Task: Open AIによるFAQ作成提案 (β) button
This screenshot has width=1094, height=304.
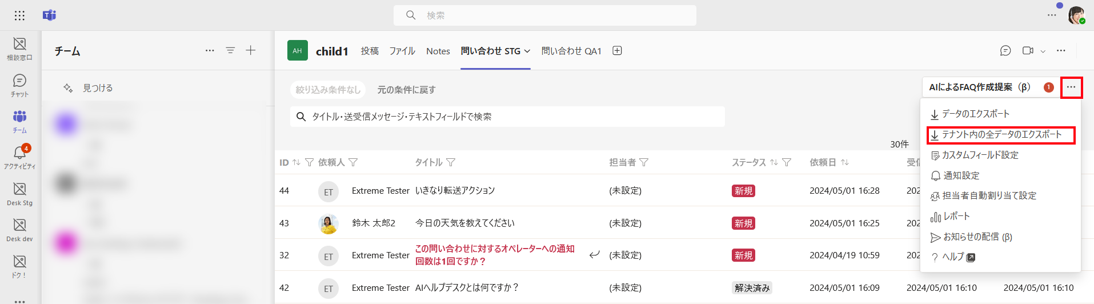Action: 990,87
